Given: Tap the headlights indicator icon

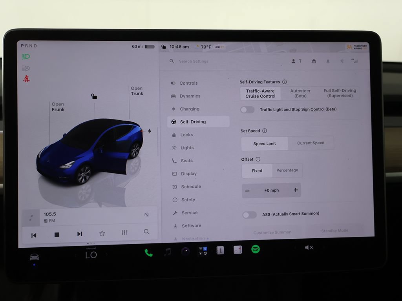Looking at the screenshot, I should pos(26,56).
